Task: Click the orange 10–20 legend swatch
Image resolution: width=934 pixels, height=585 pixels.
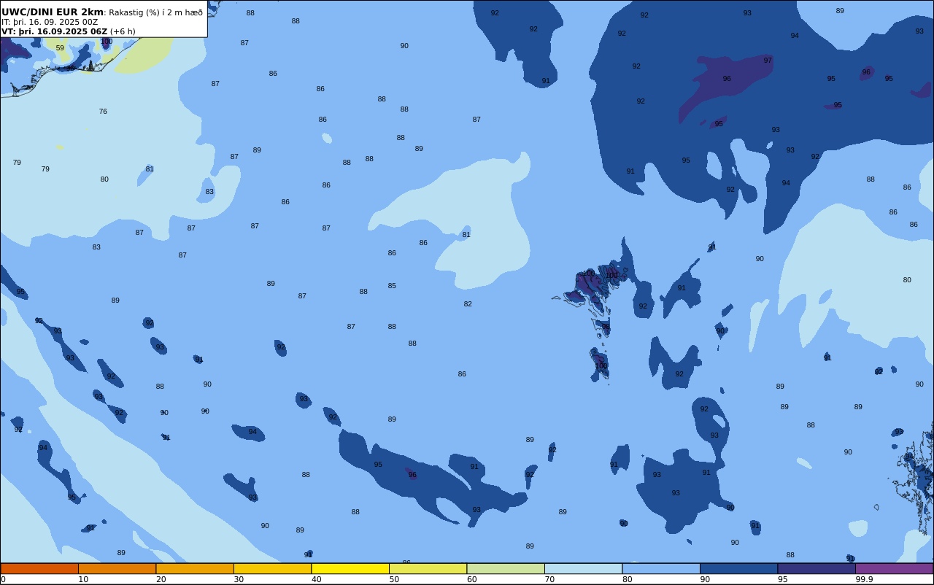Action: (117, 568)
